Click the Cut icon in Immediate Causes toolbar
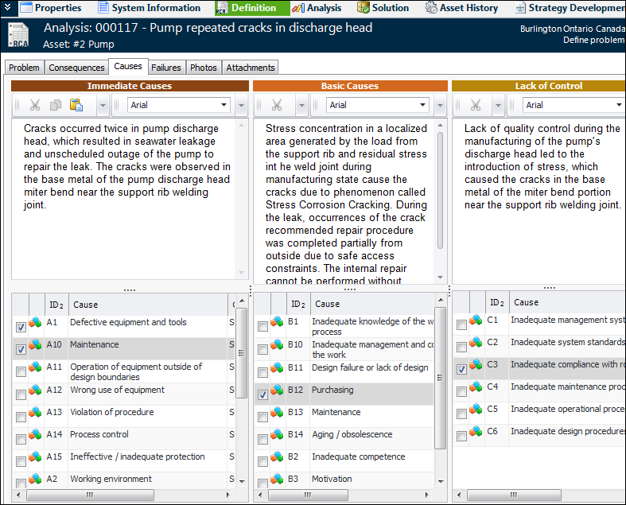The height and width of the screenshot is (505, 626). click(35, 105)
